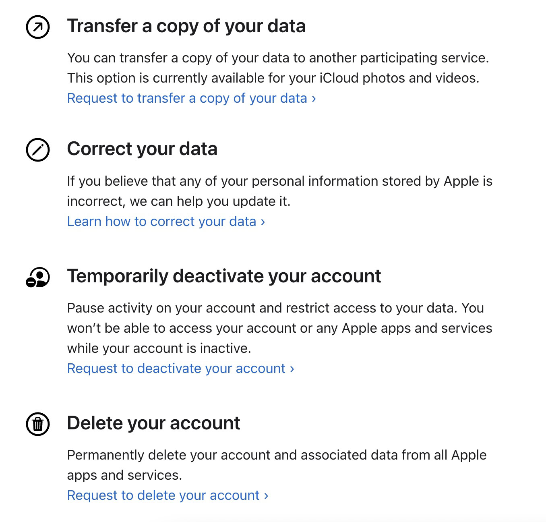The height and width of the screenshot is (522, 546).
Task: Open Learn how to correct your data link
Action: (161, 222)
